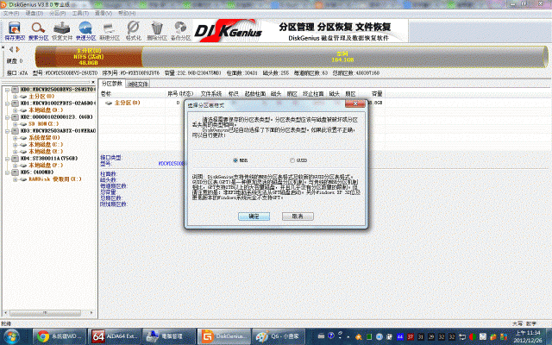Viewport: 552px width, 345px height.
Task: Click drive icon beside 主分区(0) in partition list
Action: click(109, 103)
